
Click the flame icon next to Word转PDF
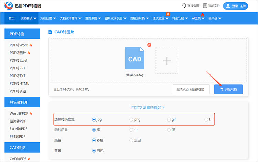coord(31,113)
